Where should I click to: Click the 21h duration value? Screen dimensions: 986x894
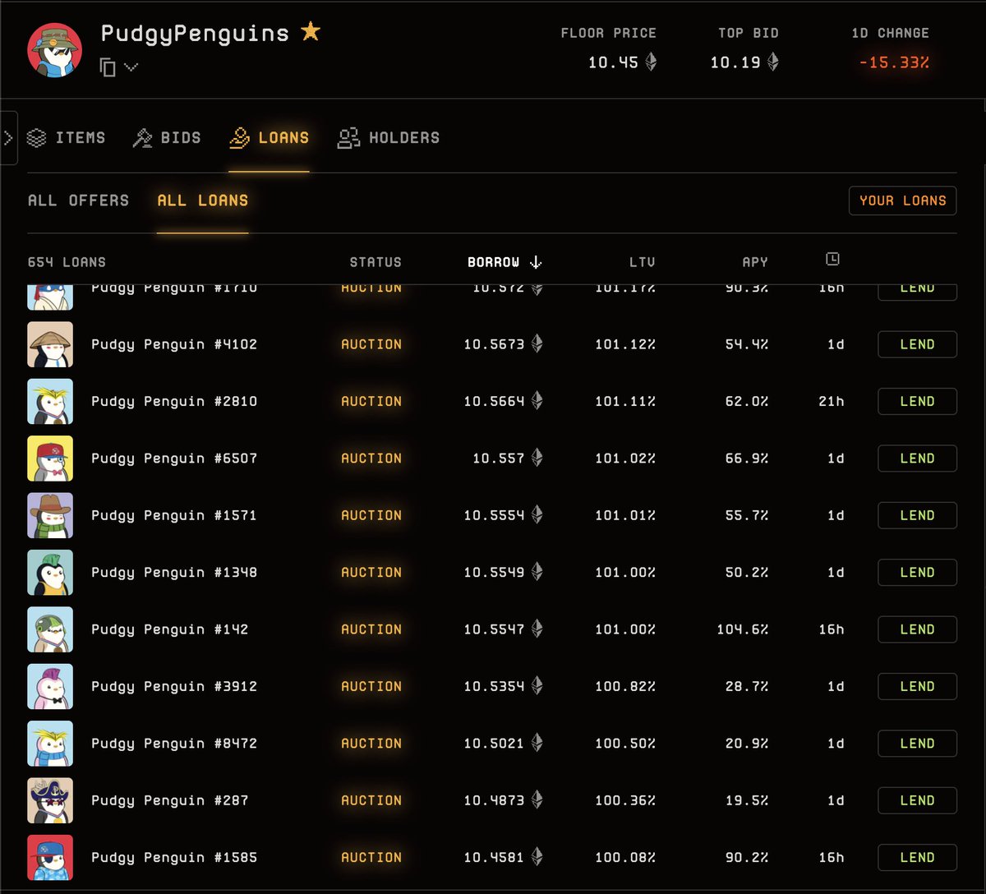[x=832, y=401]
